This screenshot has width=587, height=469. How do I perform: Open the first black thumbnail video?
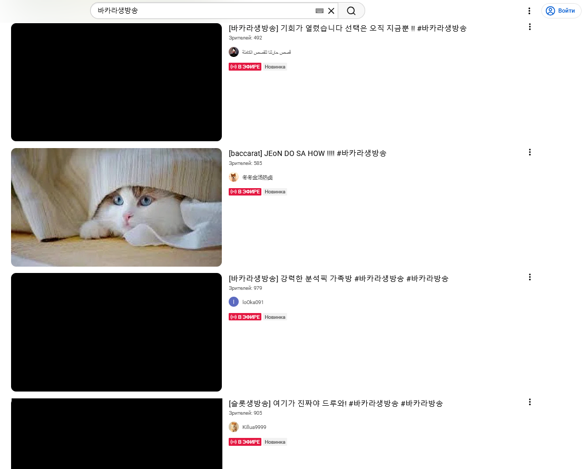pos(116,82)
